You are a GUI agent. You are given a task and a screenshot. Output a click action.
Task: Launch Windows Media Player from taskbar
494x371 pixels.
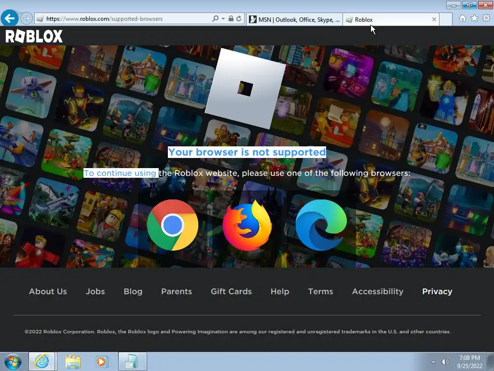coord(102,362)
